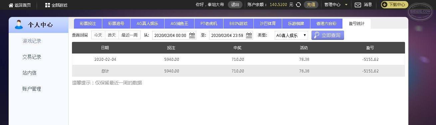Select the 最近一周 quick range

129,35
